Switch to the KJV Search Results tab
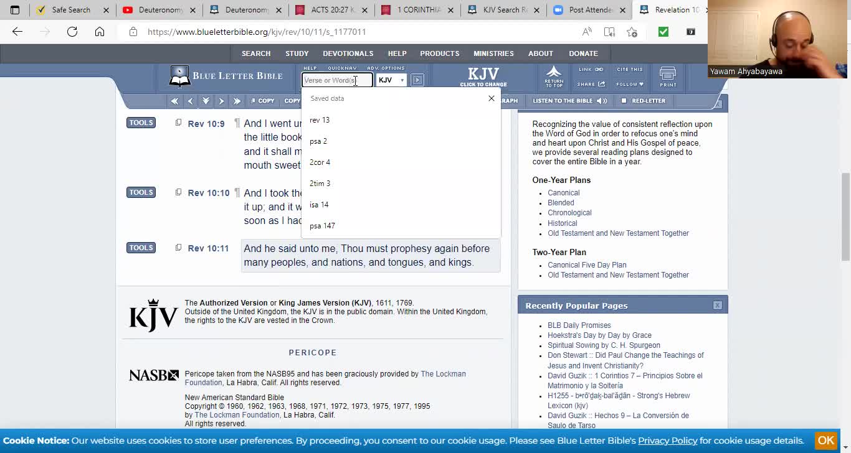The width and height of the screenshot is (851, 453). click(504, 10)
